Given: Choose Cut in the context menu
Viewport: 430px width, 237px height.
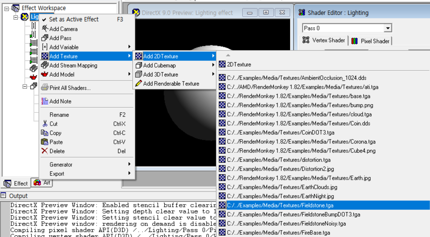Looking at the screenshot, I should click(x=87, y=124).
